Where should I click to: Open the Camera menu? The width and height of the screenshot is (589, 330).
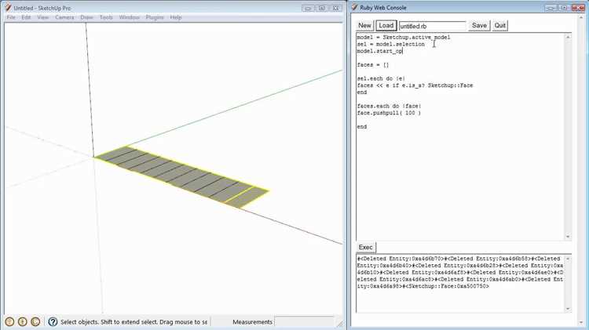coord(64,17)
